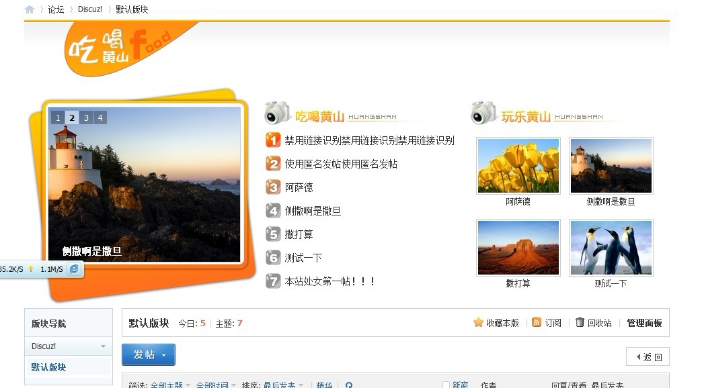Switch slideshow to slide 1

click(58, 117)
